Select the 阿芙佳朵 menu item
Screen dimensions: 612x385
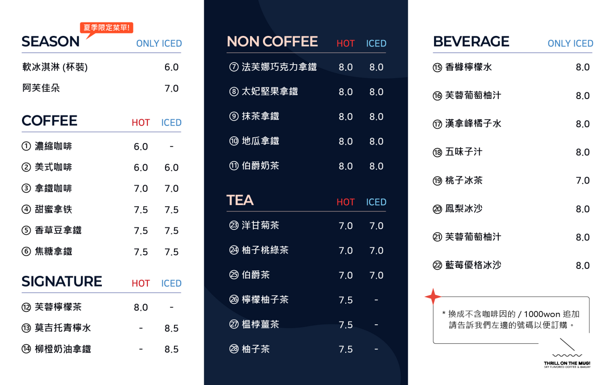[x=41, y=88]
